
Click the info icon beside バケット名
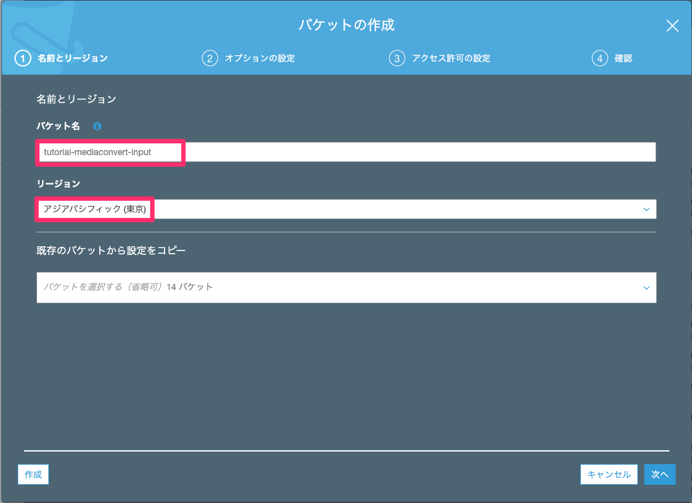(x=97, y=126)
